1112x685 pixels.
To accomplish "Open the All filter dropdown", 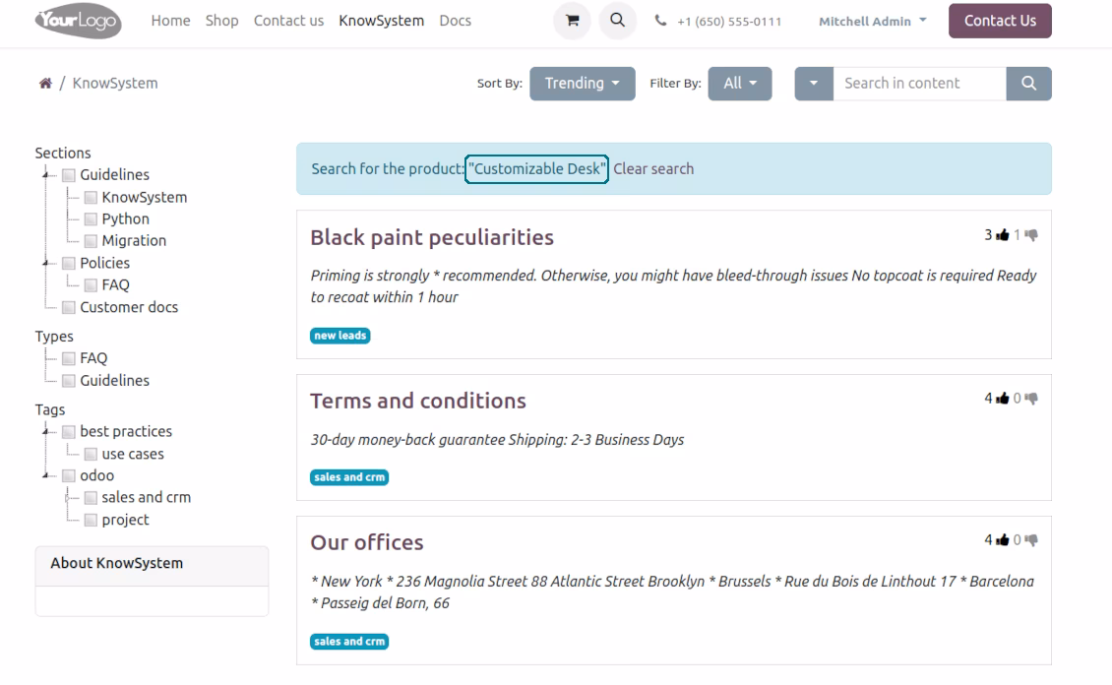I will (x=740, y=84).
